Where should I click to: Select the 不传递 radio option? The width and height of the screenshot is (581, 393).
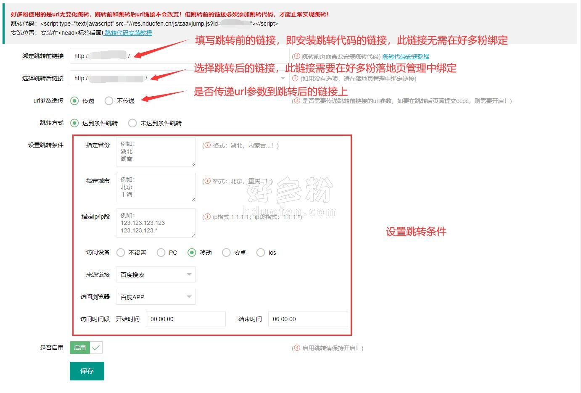[x=109, y=100]
